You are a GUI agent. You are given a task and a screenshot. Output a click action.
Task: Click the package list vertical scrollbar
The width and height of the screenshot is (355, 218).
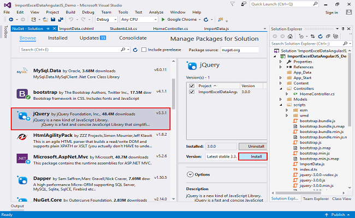(x=174, y=94)
